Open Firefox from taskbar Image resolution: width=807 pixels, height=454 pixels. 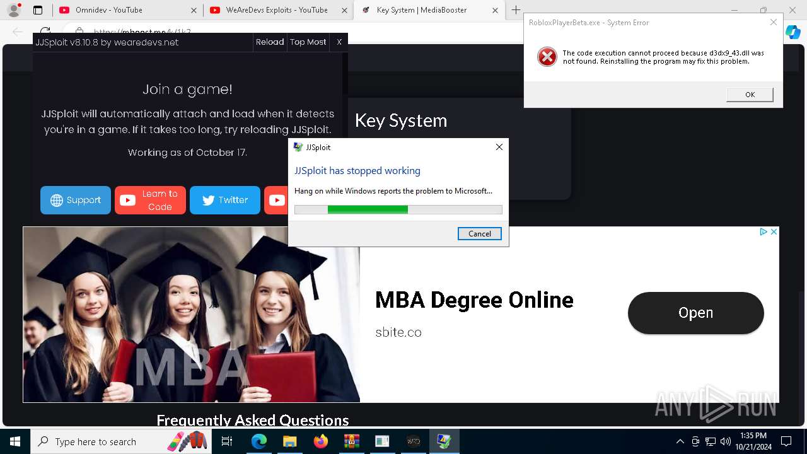pyautogui.click(x=320, y=441)
